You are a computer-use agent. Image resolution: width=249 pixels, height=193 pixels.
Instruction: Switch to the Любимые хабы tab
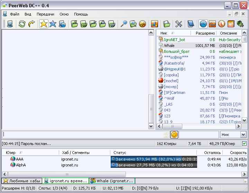[x=22, y=181]
